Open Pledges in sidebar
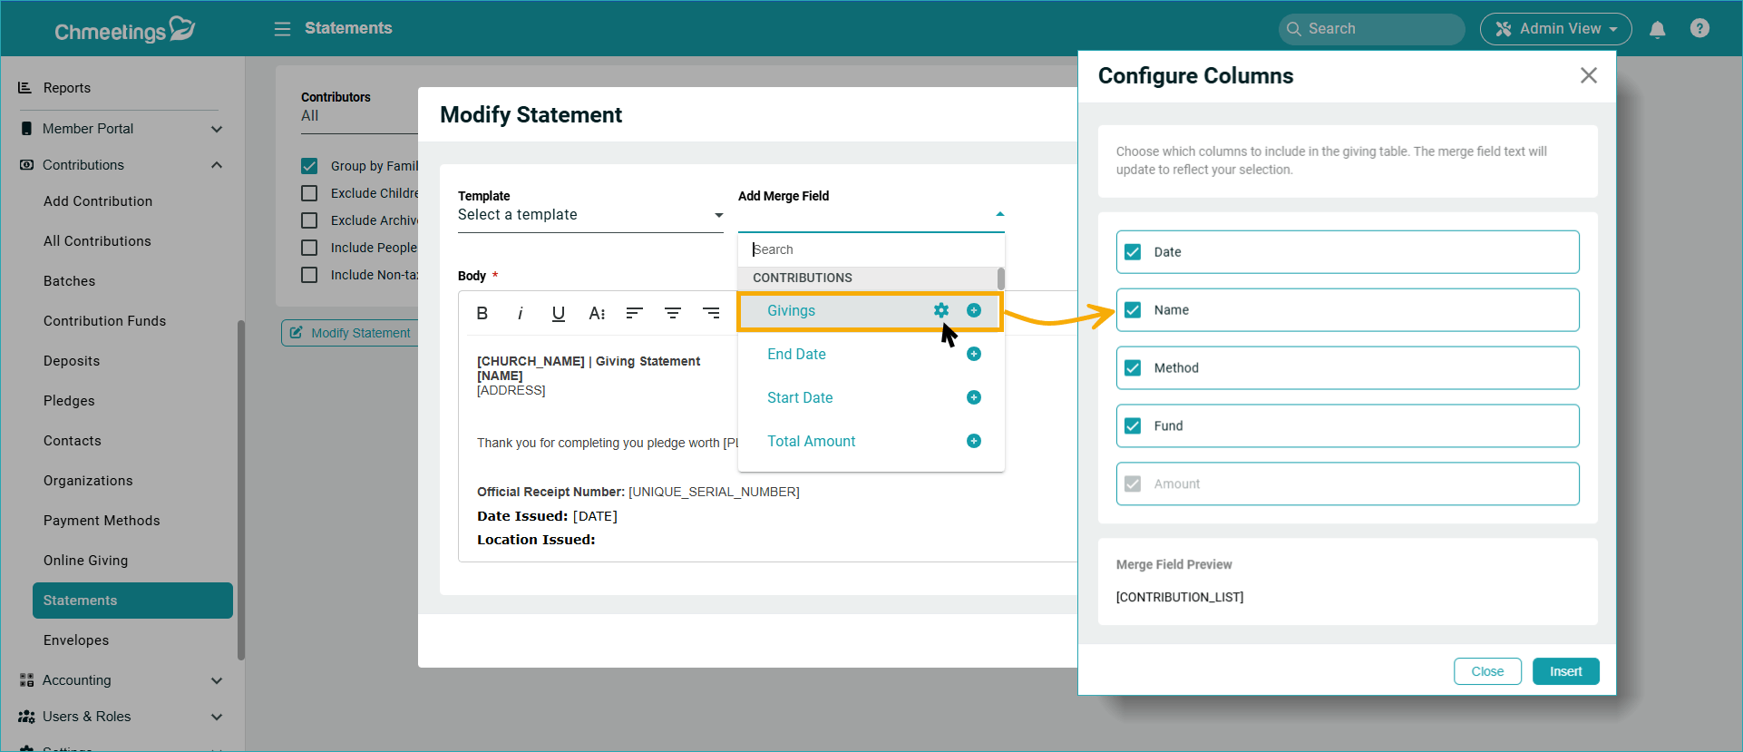The image size is (1743, 752). click(69, 401)
